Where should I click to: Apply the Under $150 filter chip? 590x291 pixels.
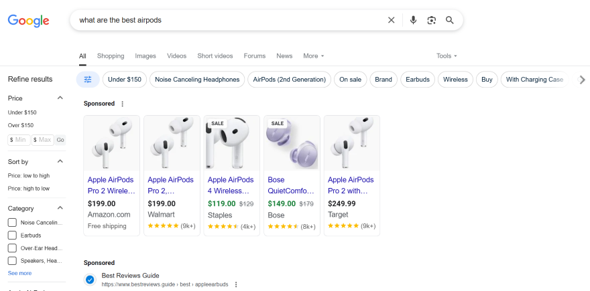pos(125,80)
